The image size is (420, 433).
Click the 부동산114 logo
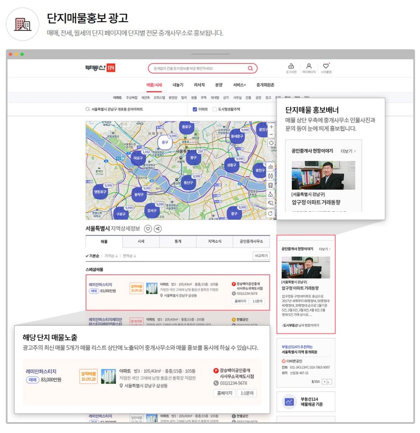click(x=100, y=68)
